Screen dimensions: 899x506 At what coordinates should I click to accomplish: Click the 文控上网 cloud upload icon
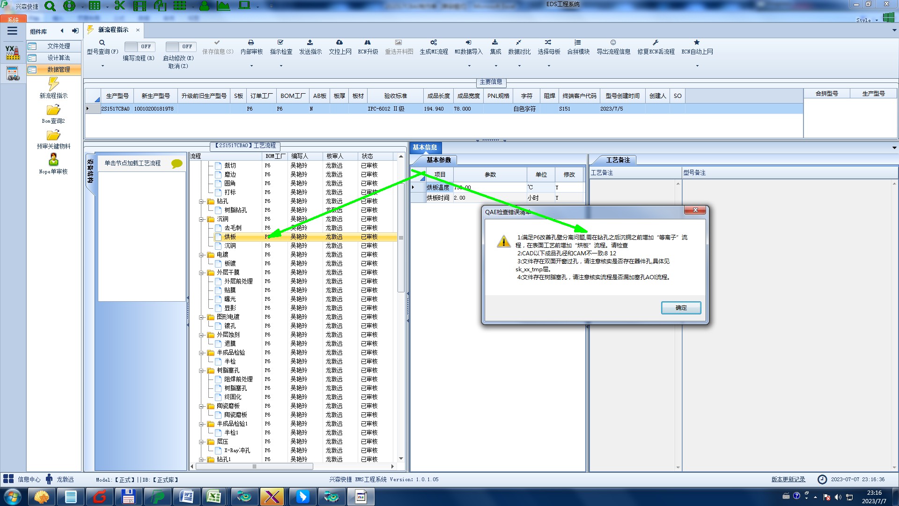pyautogui.click(x=339, y=43)
